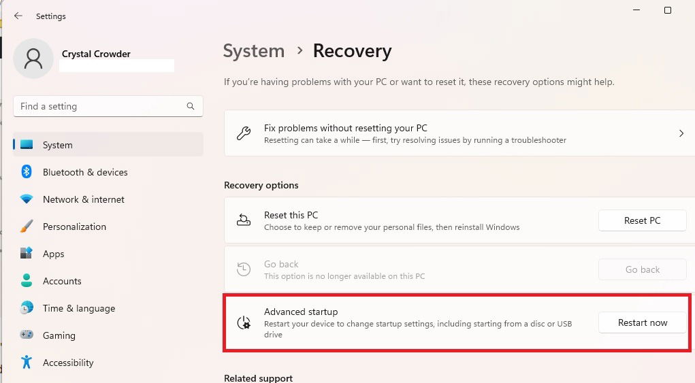The height and width of the screenshot is (383, 695).
Task: Click the Apps icon in sidebar
Action: pos(27,253)
